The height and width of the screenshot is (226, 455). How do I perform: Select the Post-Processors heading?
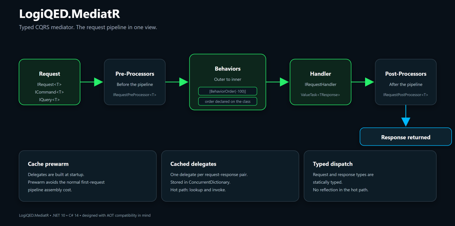click(x=406, y=74)
